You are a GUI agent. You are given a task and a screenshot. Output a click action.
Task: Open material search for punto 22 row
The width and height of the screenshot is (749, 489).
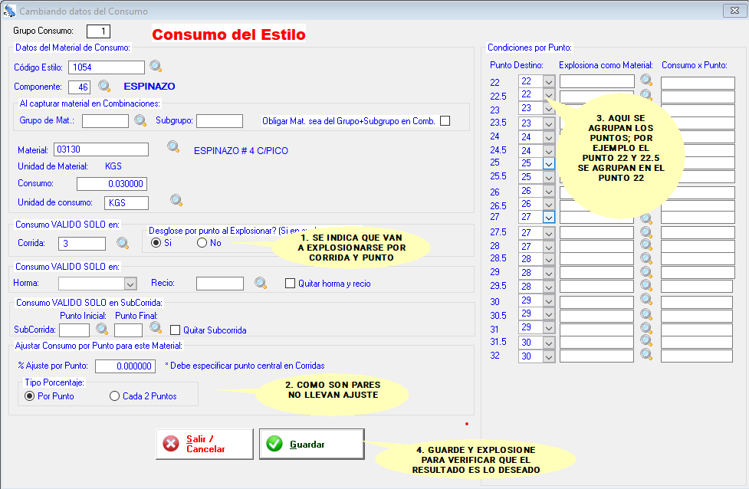(646, 80)
